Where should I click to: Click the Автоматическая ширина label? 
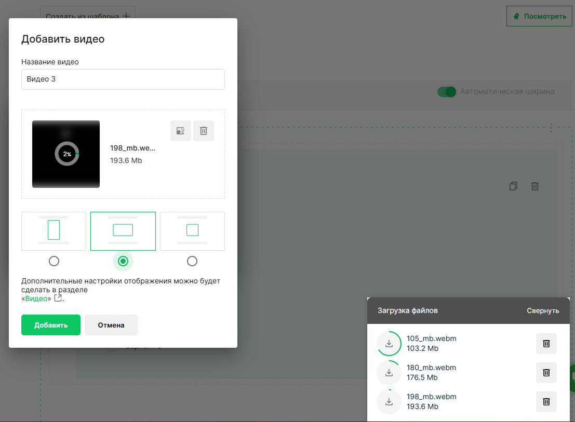tap(507, 91)
